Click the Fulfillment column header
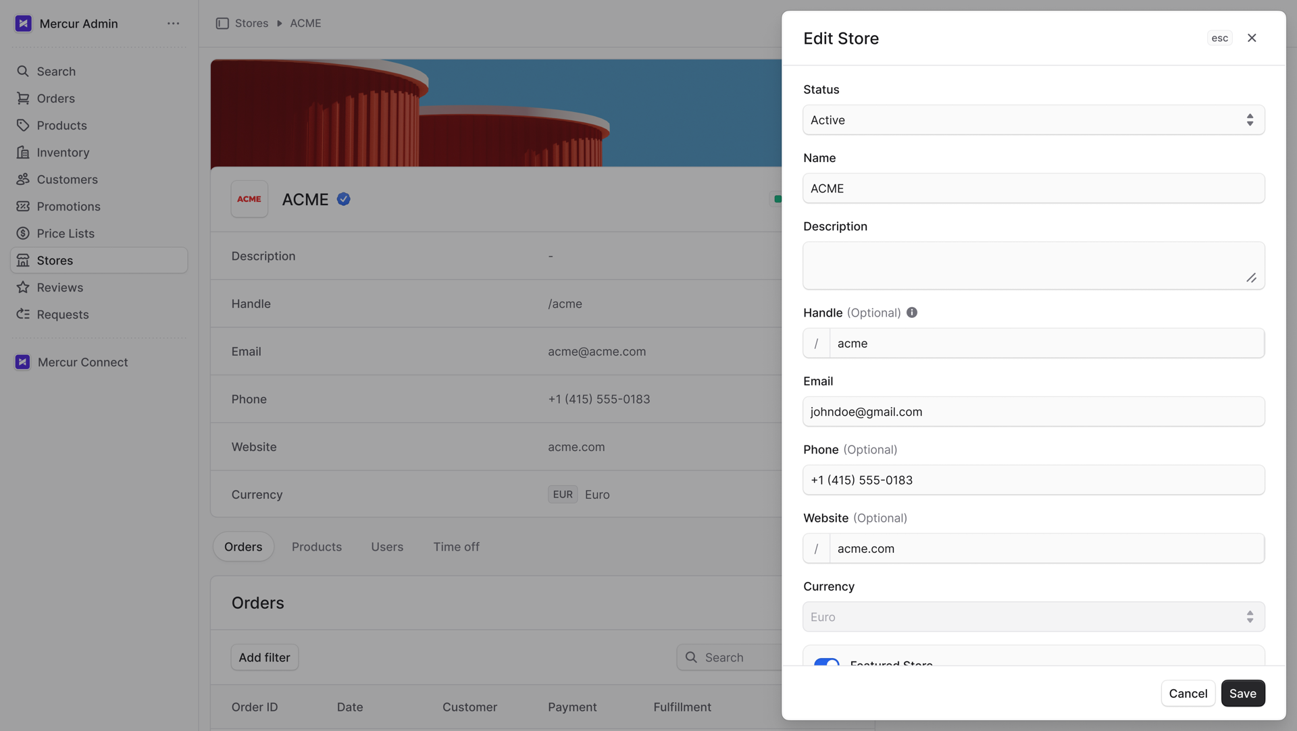 (682, 707)
